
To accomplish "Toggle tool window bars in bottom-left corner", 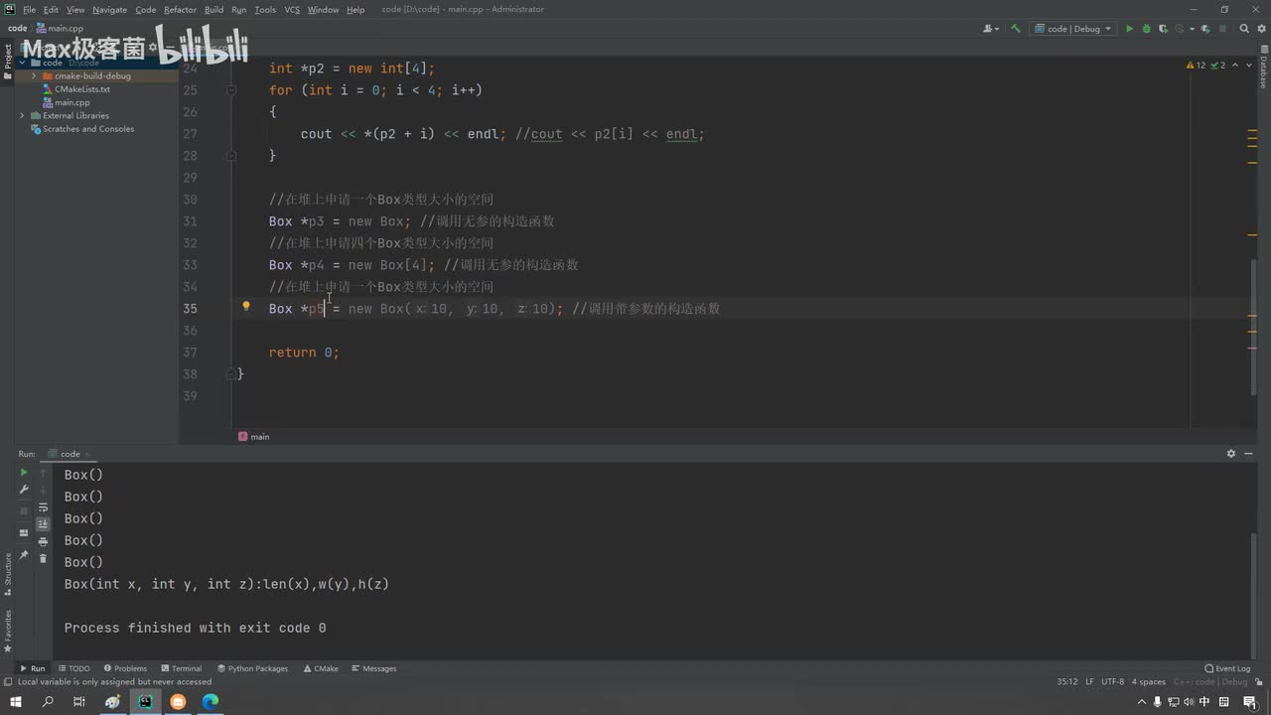I will click(8, 682).
